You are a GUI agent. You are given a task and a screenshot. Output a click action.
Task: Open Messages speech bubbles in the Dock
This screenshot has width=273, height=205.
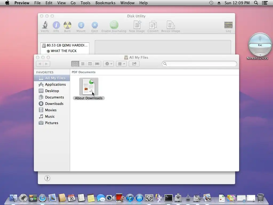pos(101,198)
